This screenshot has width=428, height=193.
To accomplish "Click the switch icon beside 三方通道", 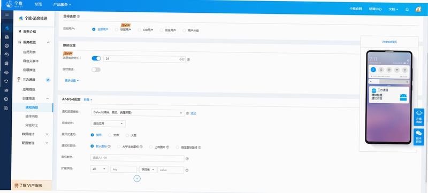I will coord(48,80).
